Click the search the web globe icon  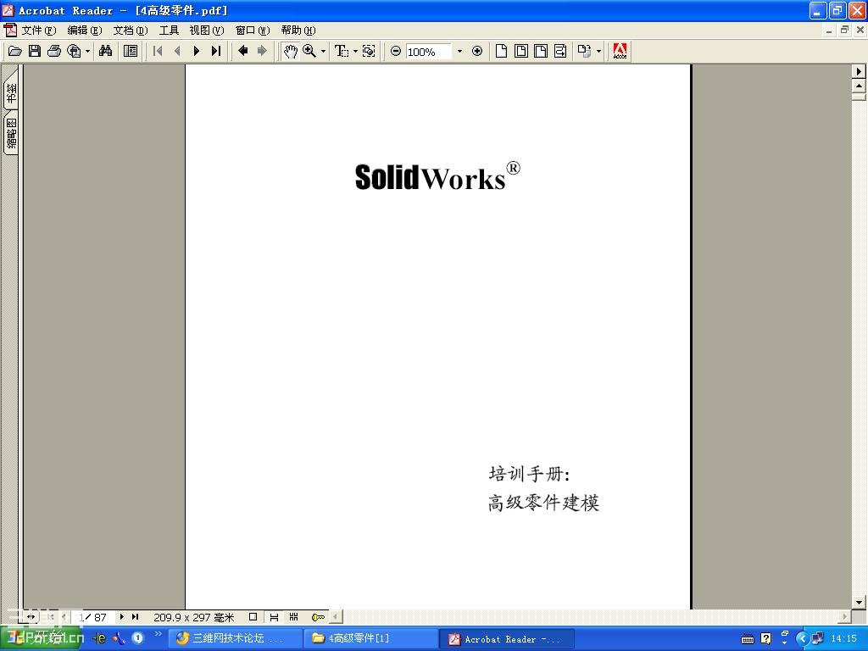pyautogui.click(x=74, y=52)
